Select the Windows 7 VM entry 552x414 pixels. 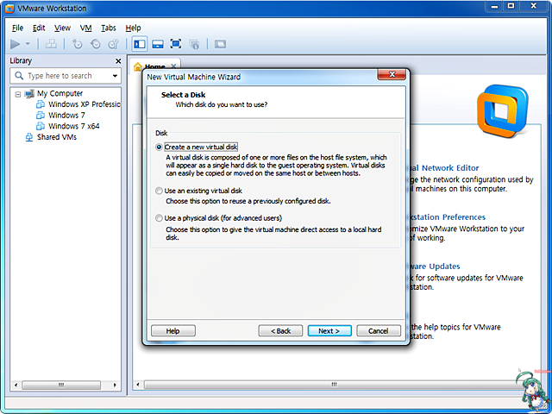[x=66, y=115]
